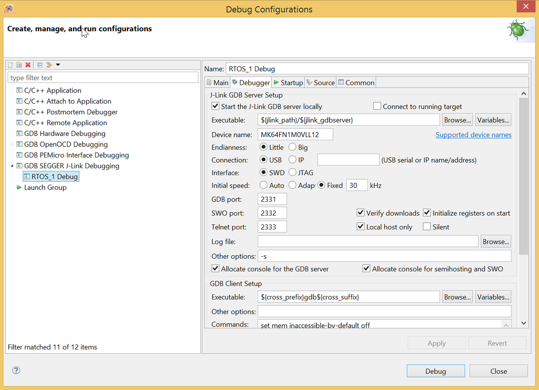The height and width of the screenshot is (390, 539).
Task: Open the filter toolbar dropdown arrow
Action: (58, 65)
